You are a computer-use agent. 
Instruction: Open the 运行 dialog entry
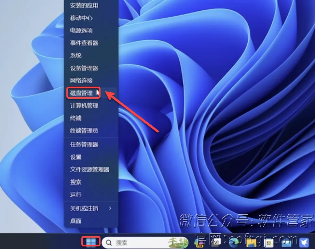click(x=91, y=194)
